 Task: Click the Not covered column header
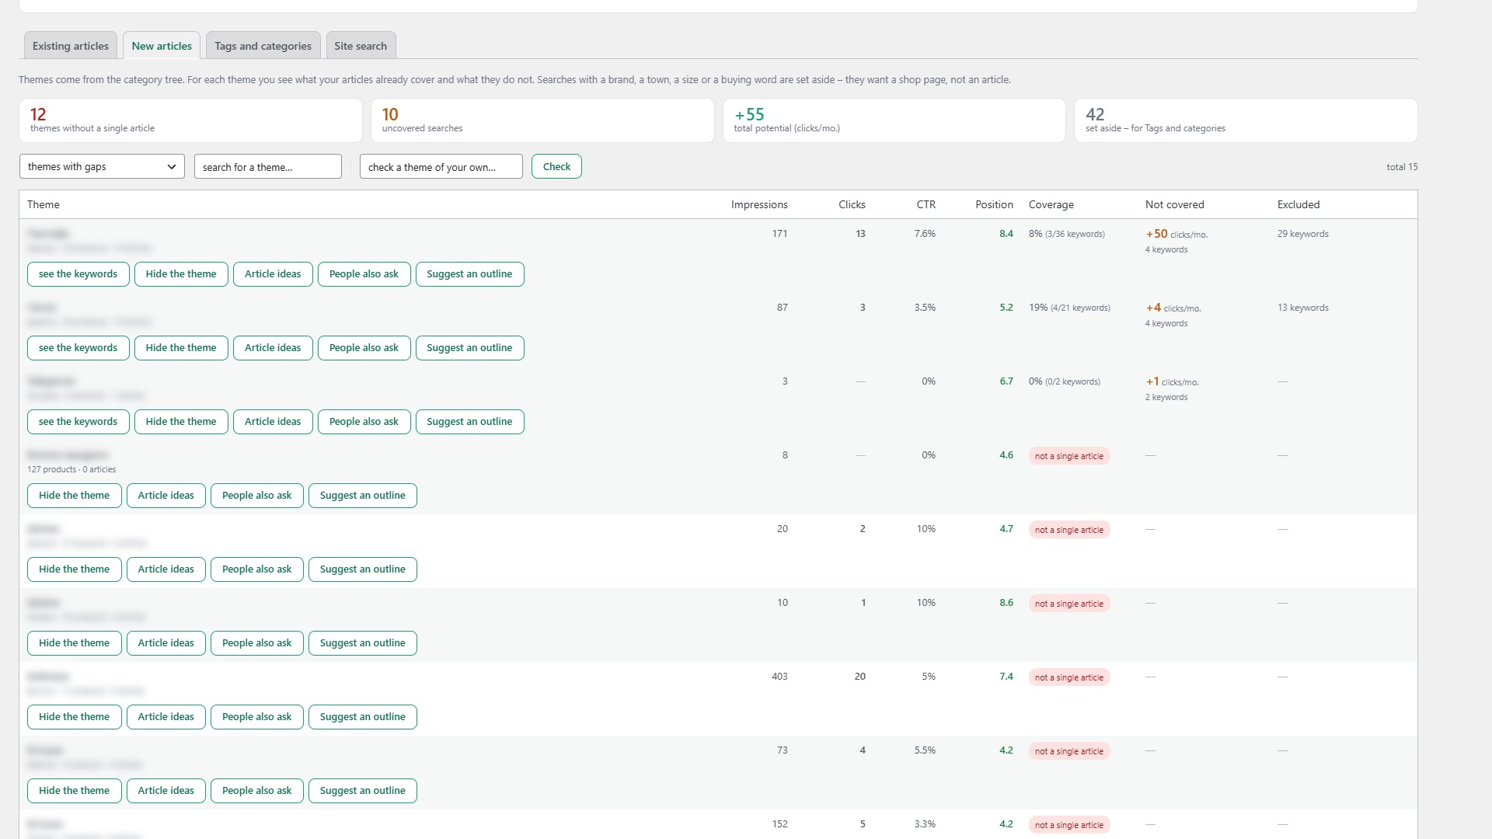point(1174,204)
